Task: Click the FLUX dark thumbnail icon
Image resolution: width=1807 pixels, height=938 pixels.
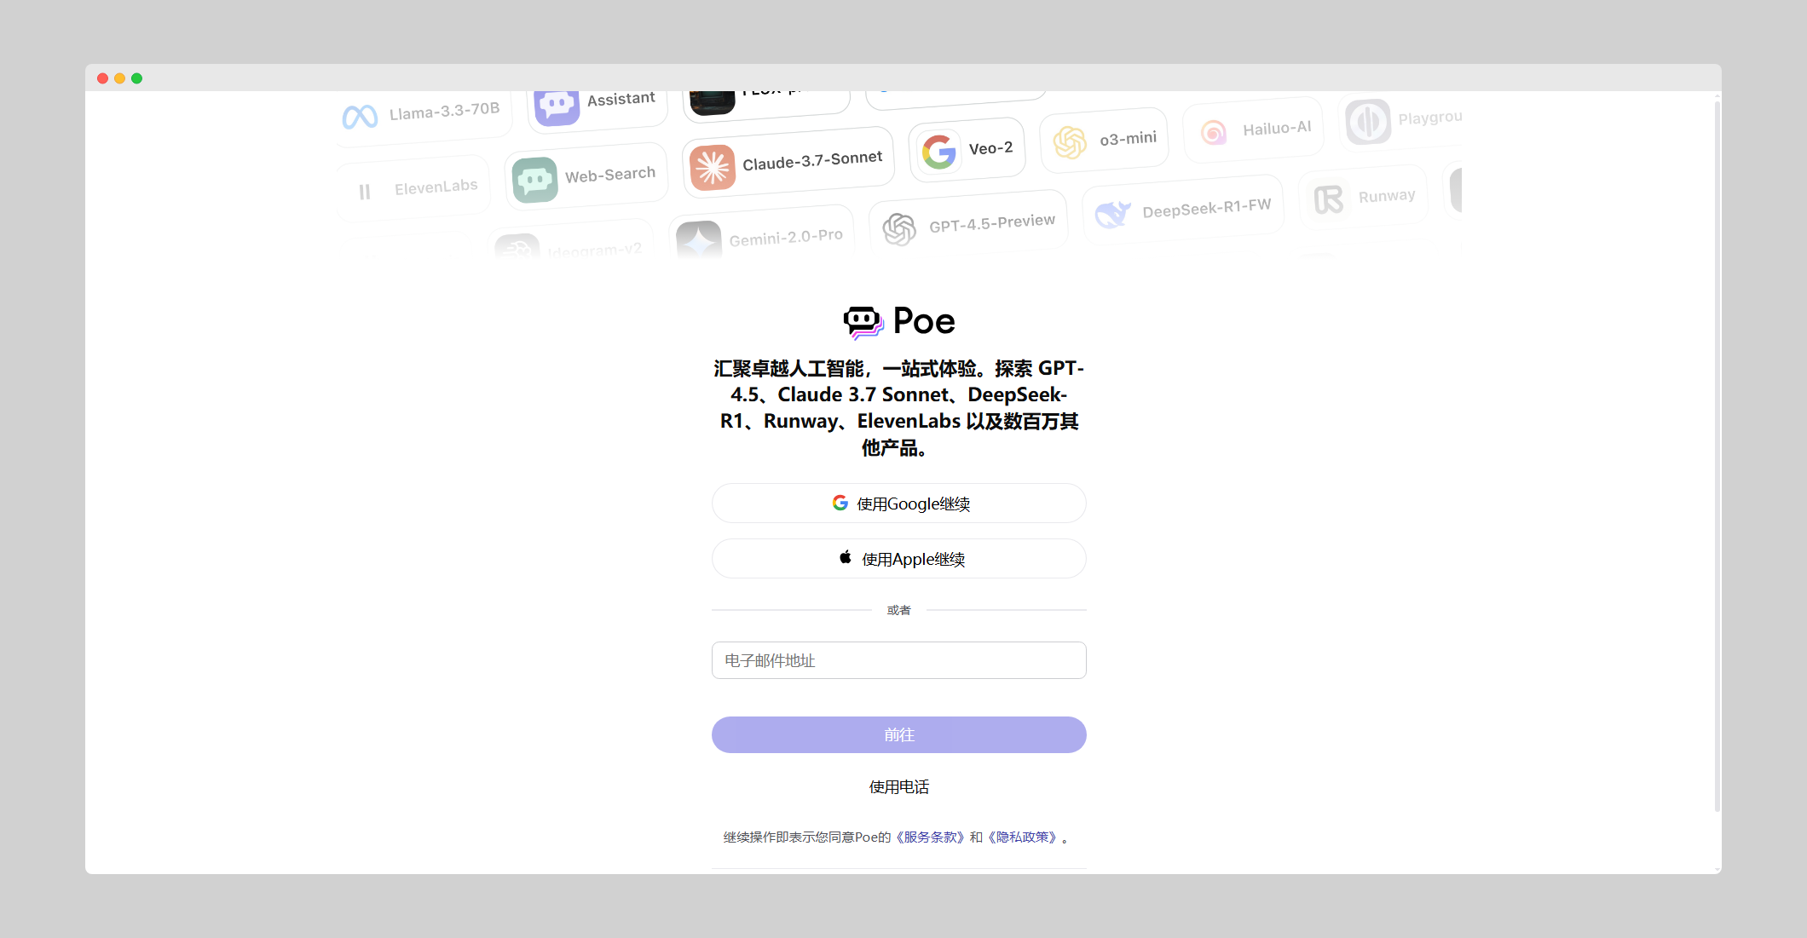Action: point(713,102)
